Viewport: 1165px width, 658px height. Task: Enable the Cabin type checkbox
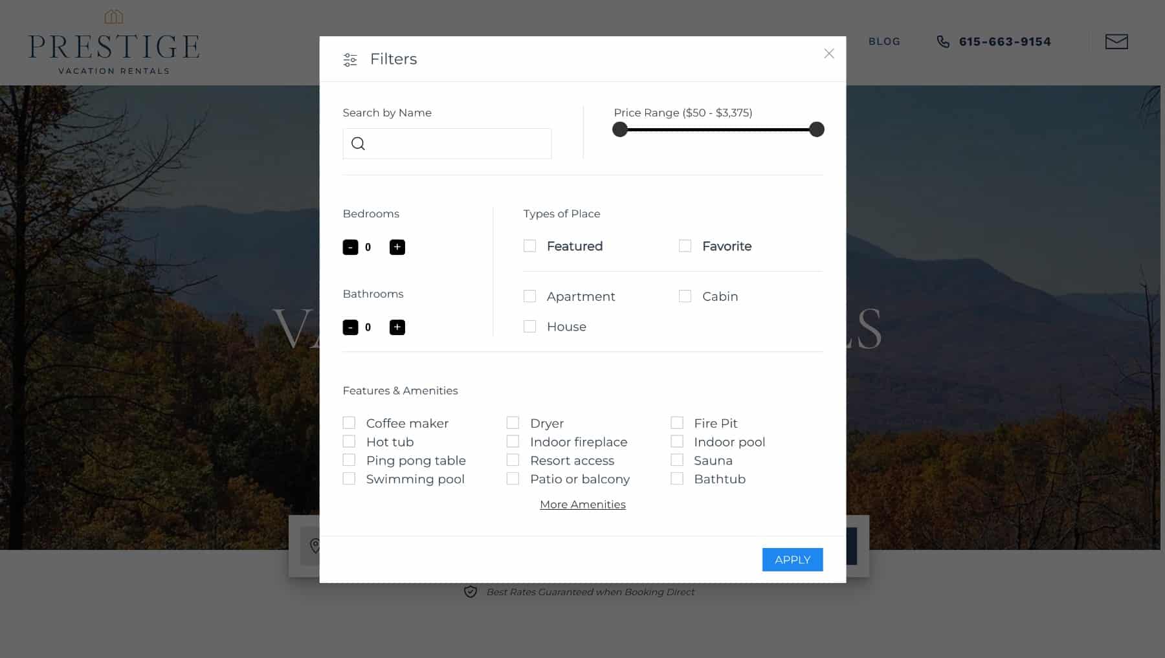[685, 296]
